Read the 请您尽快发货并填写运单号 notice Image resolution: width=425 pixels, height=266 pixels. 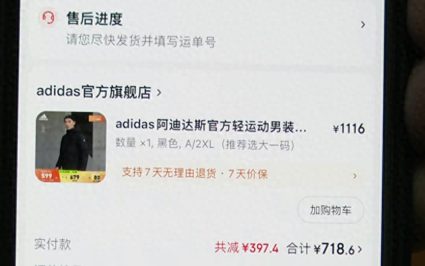coord(141,41)
